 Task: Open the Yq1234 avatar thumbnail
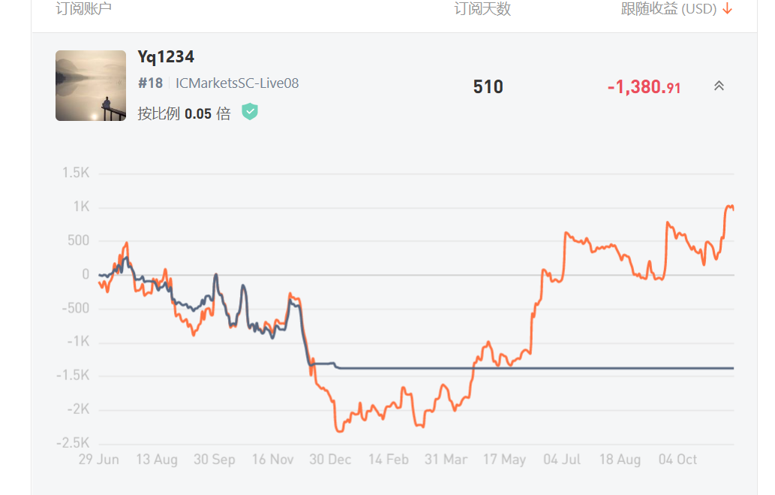[x=91, y=86]
